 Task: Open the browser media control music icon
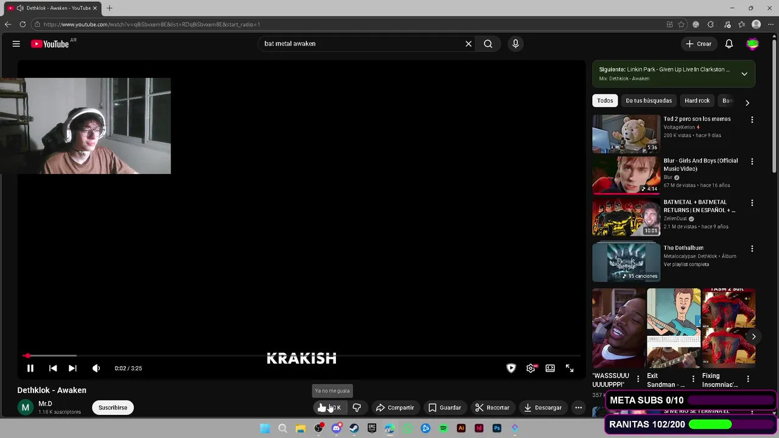[727, 24]
